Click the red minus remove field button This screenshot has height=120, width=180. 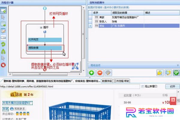click(x=100, y=73)
